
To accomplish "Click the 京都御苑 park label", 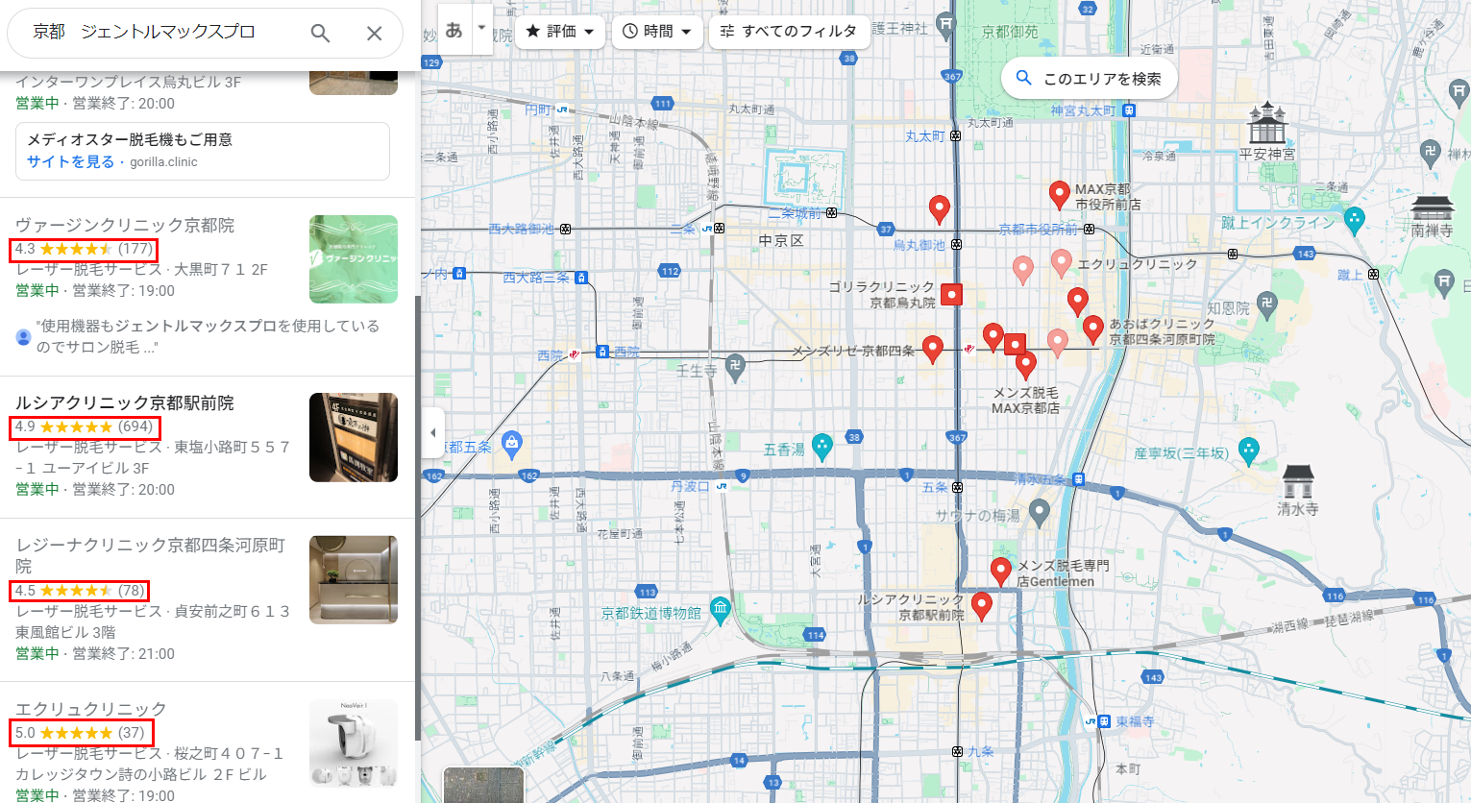I will point(1010,32).
